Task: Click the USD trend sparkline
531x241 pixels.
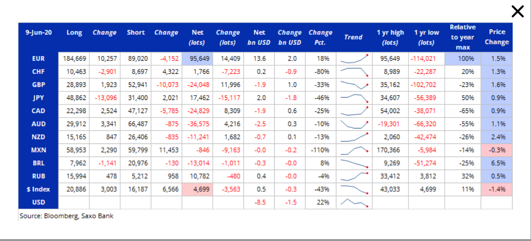Action: [354, 203]
